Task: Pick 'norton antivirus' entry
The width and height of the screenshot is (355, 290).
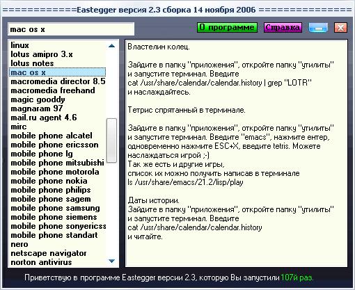Action: pyautogui.click(x=57, y=262)
